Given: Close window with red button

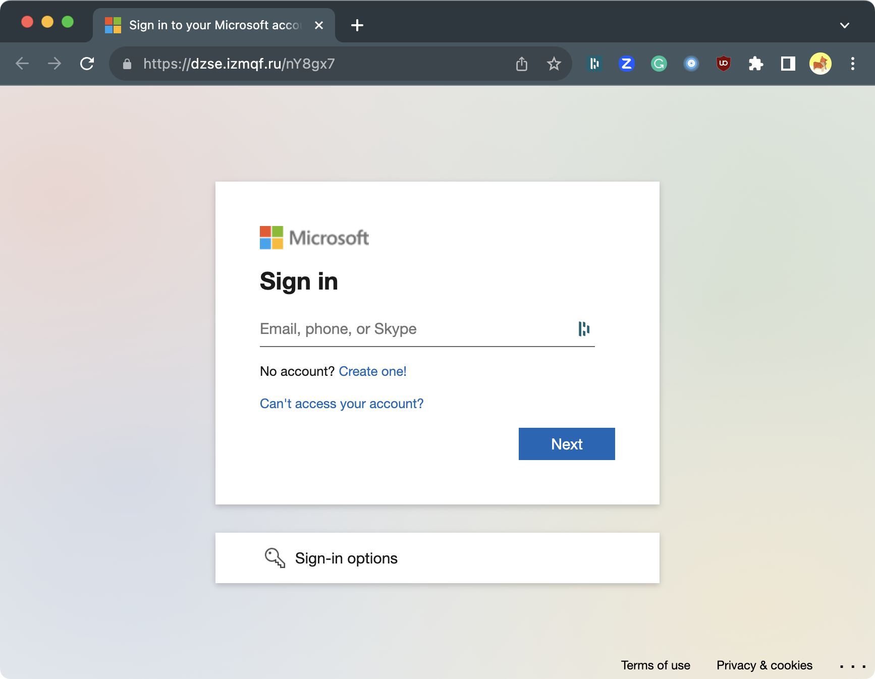Looking at the screenshot, I should [27, 22].
